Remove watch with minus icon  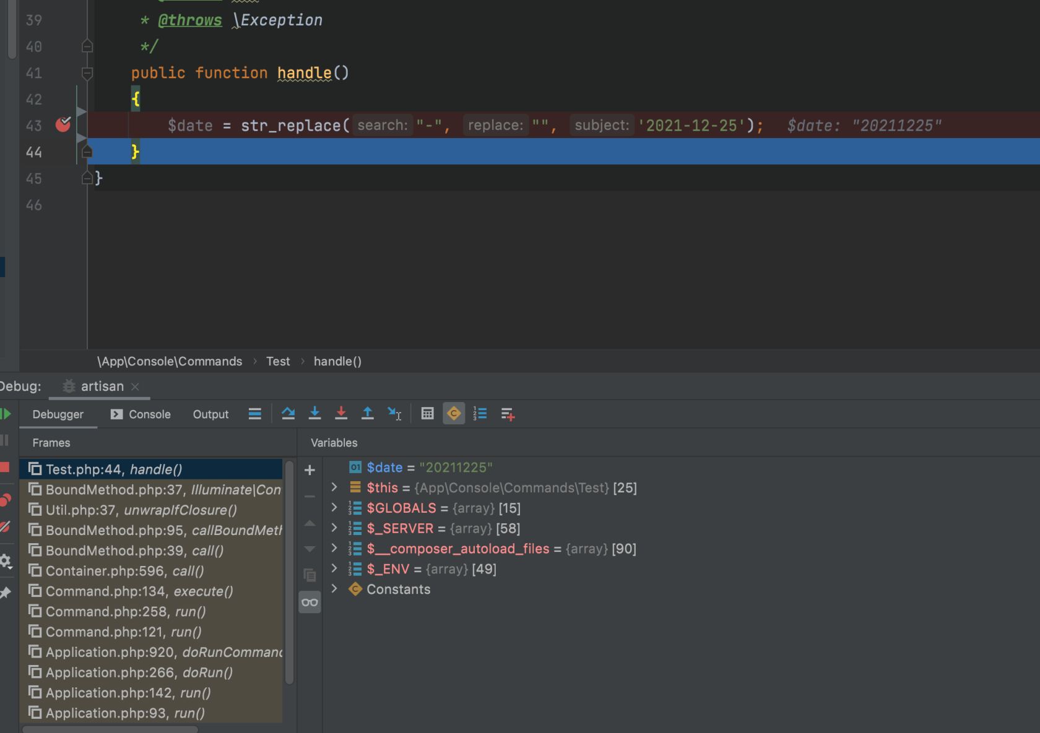(x=310, y=496)
